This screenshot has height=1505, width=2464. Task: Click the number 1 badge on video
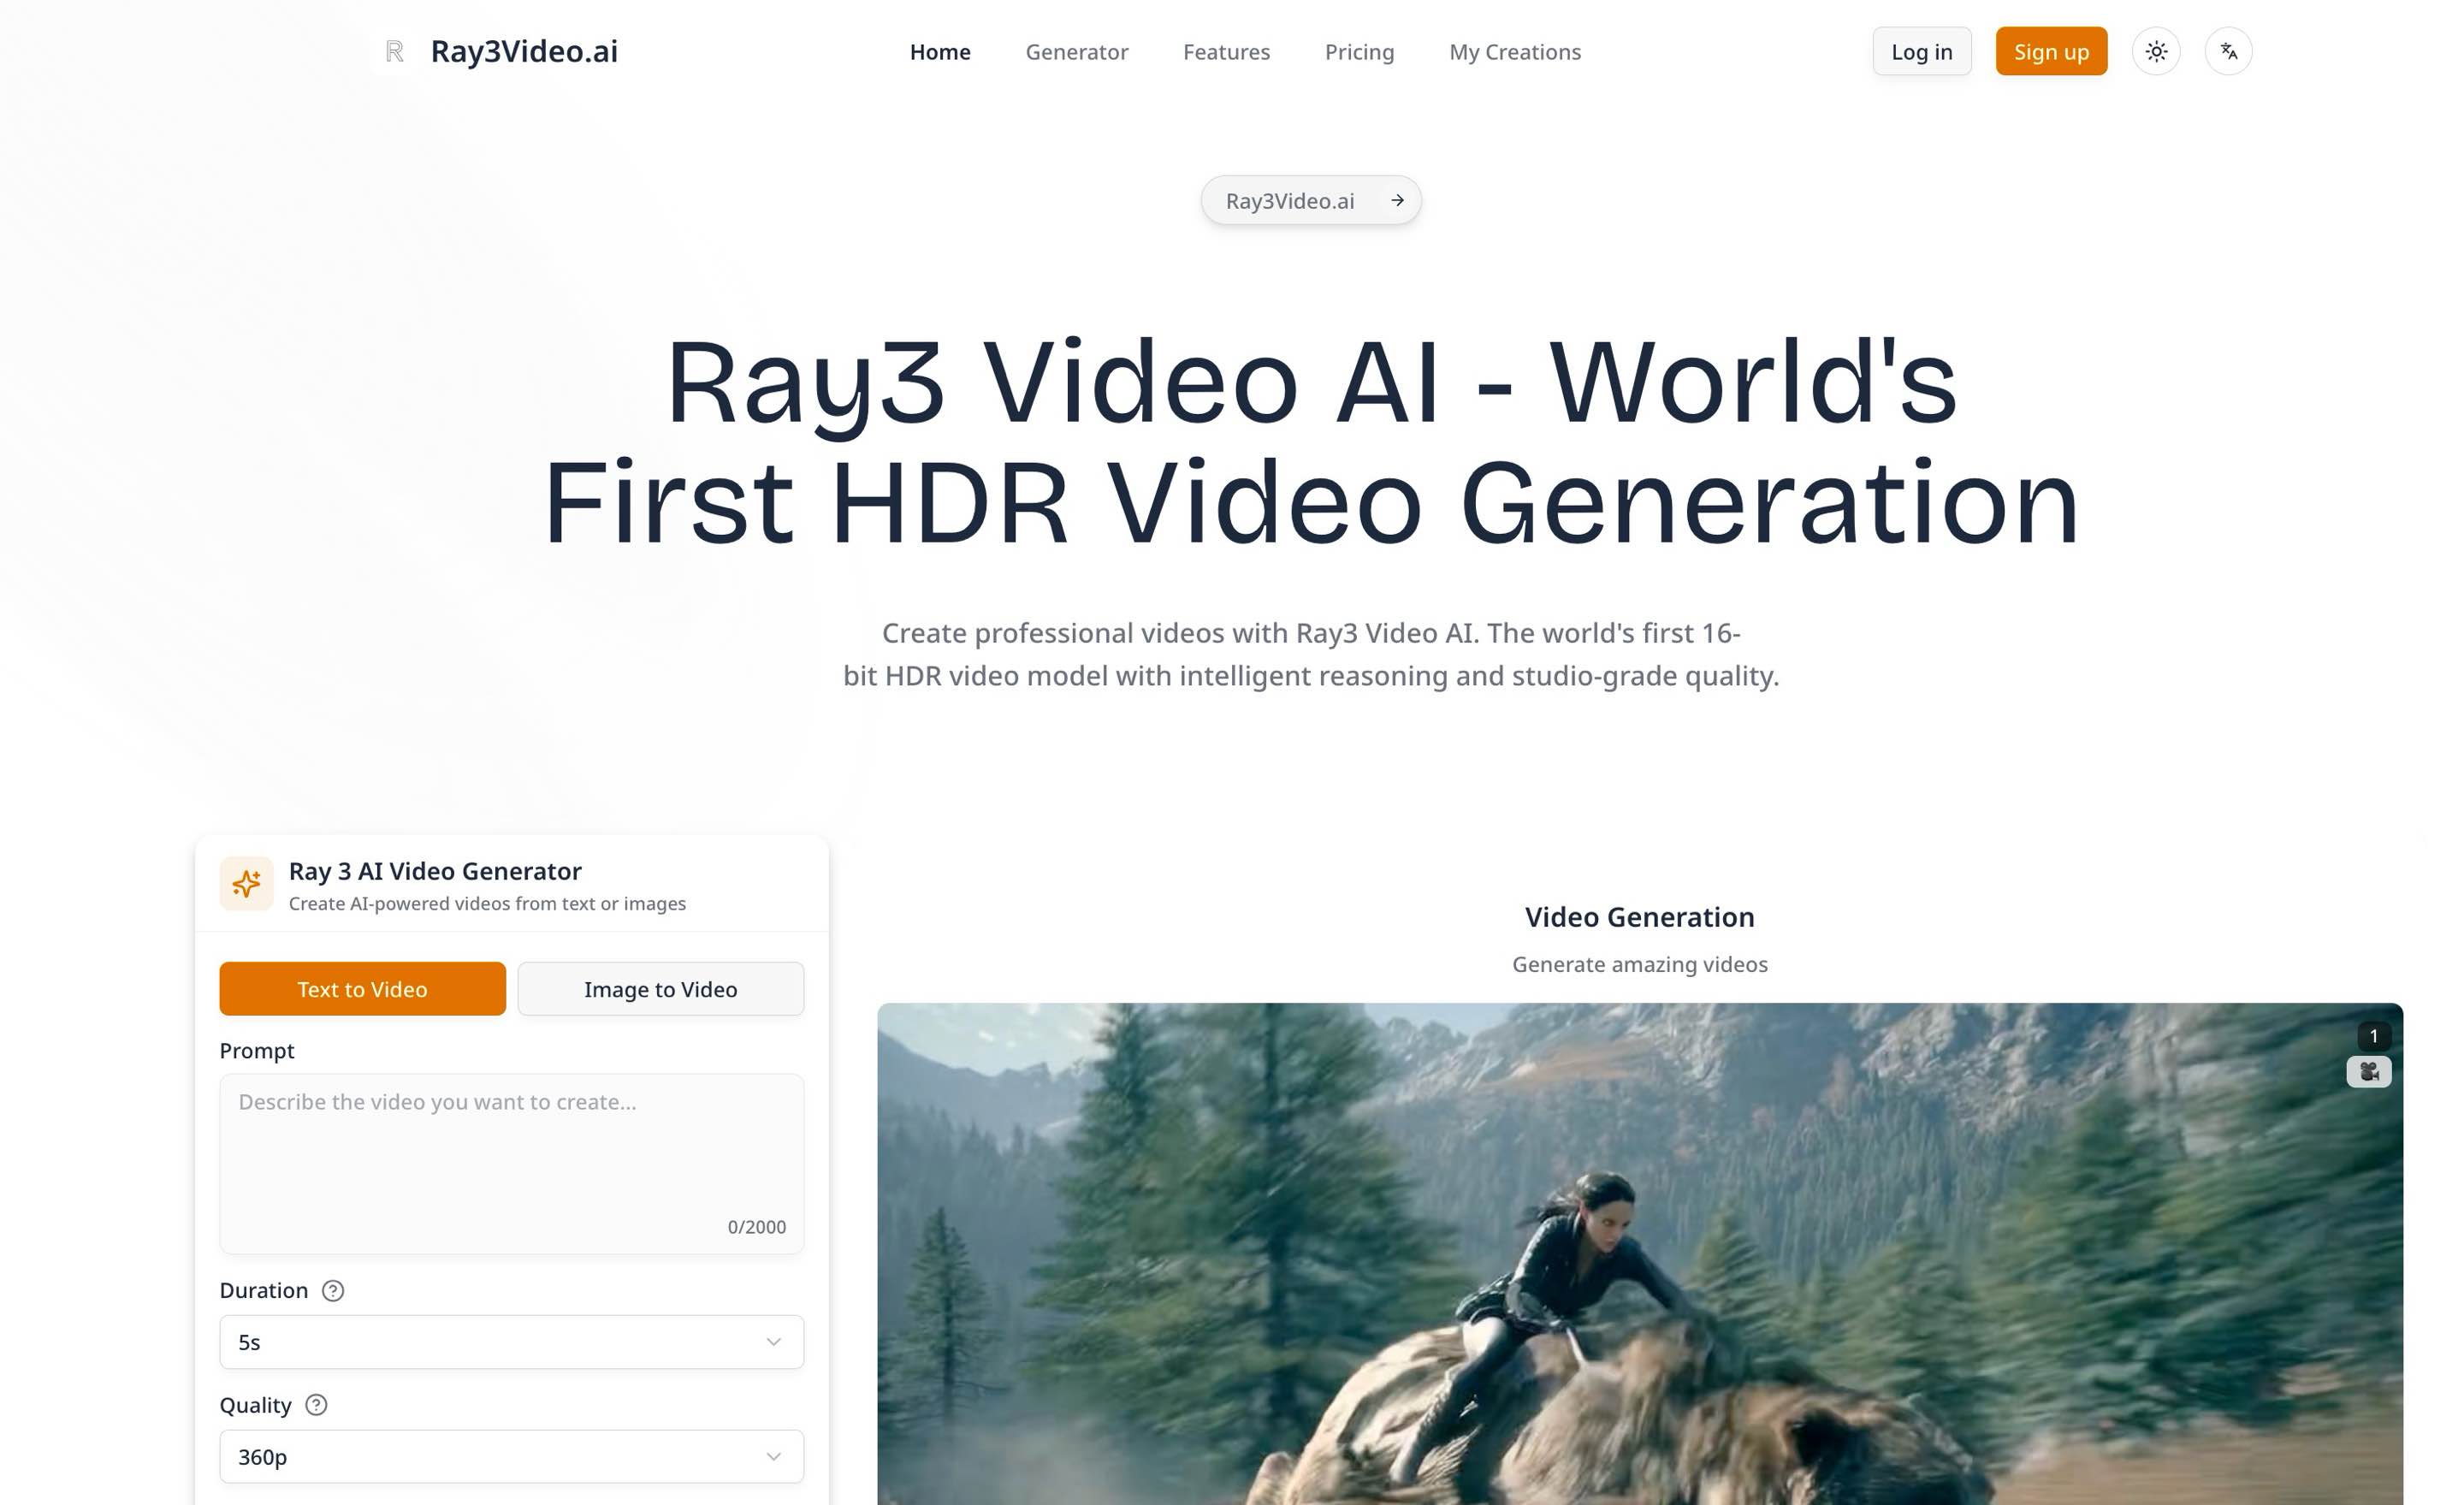2373,1035
